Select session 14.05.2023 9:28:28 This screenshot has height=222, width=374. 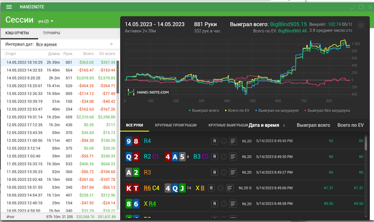tap(59, 78)
